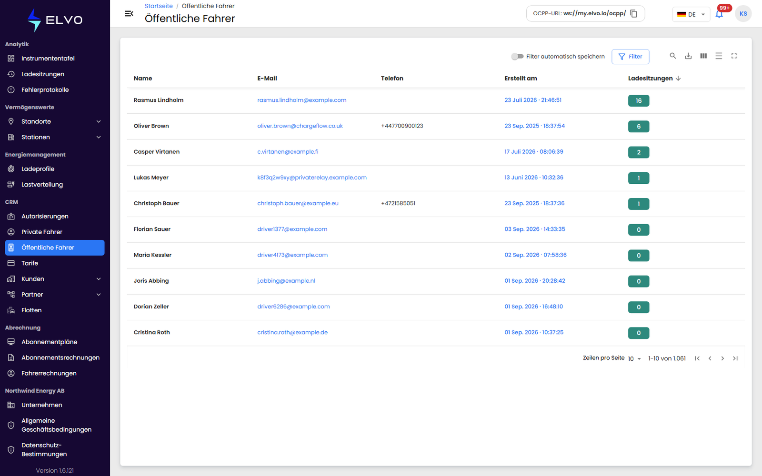This screenshot has width=762, height=476.
Task: Open table search magnifier
Action: point(673,56)
